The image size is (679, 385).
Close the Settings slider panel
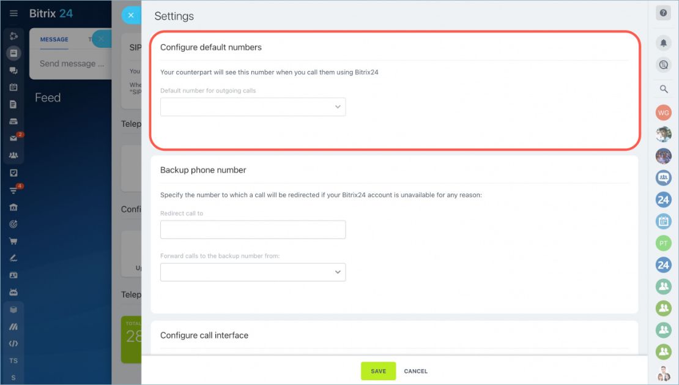click(131, 15)
